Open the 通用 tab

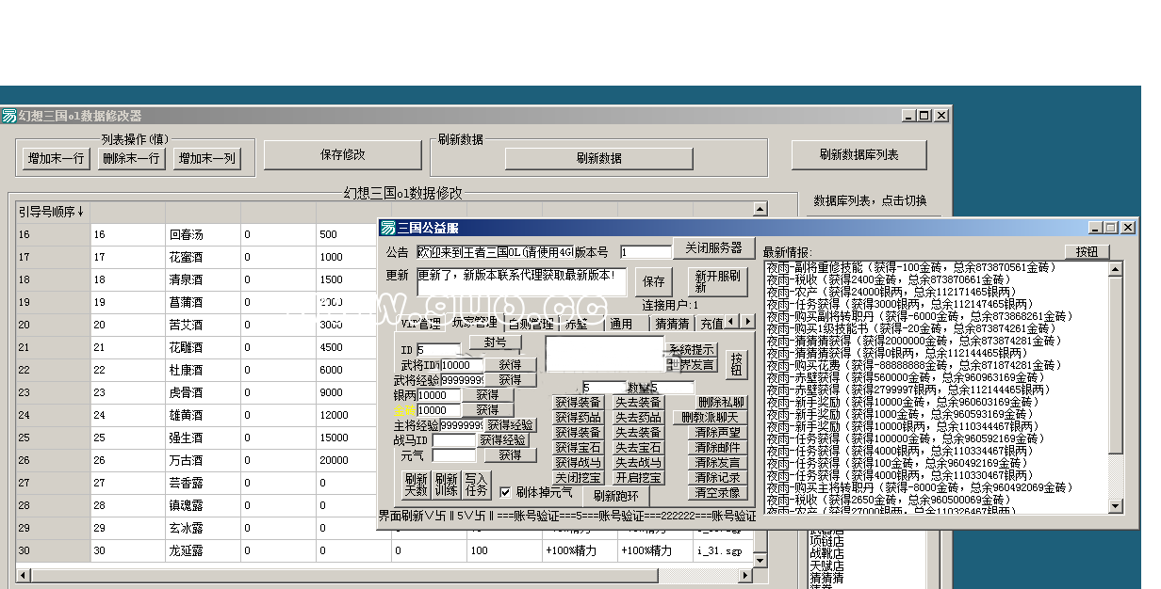pos(621,323)
